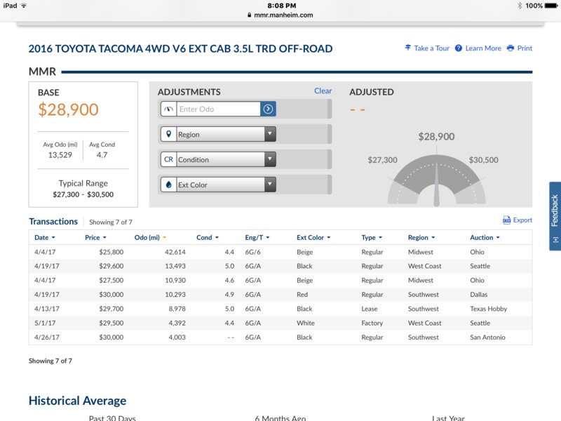
Task: Click the 6G/6 engine transmission cell
Action: [x=252, y=252]
